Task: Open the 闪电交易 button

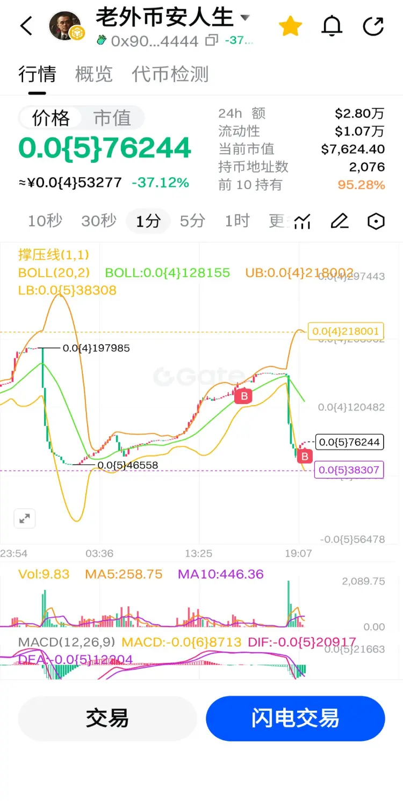Action: click(296, 718)
